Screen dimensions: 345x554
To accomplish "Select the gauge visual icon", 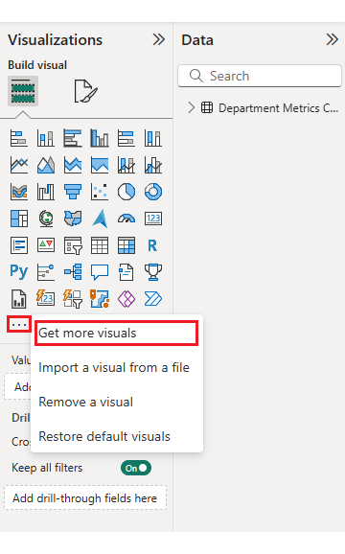I will coord(126,219).
